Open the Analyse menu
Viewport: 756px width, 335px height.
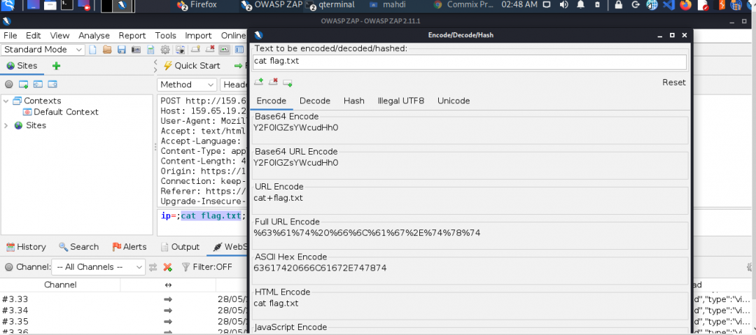[x=94, y=36]
